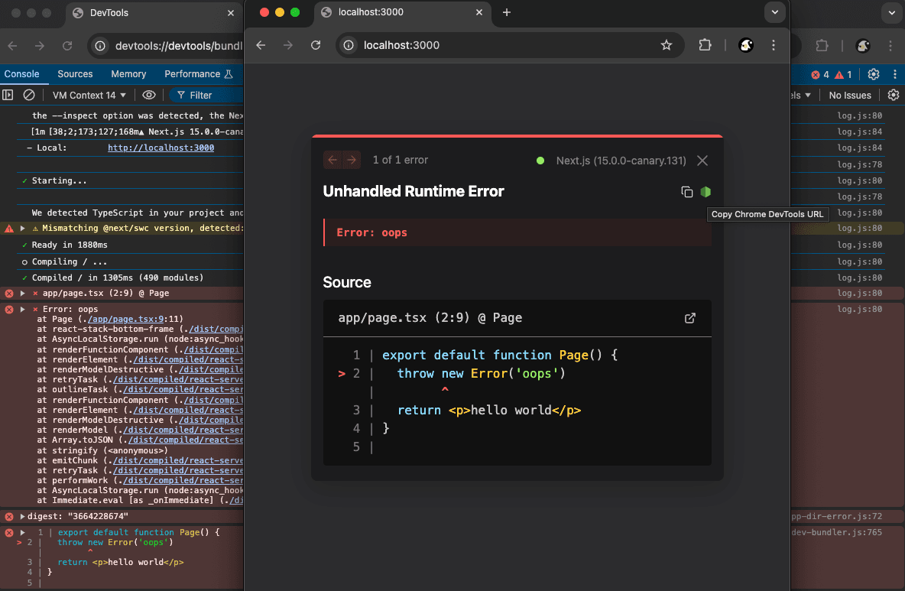The width and height of the screenshot is (905, 591).
Task: Open VM Context 14 dropdown
Action: (89, 96)
